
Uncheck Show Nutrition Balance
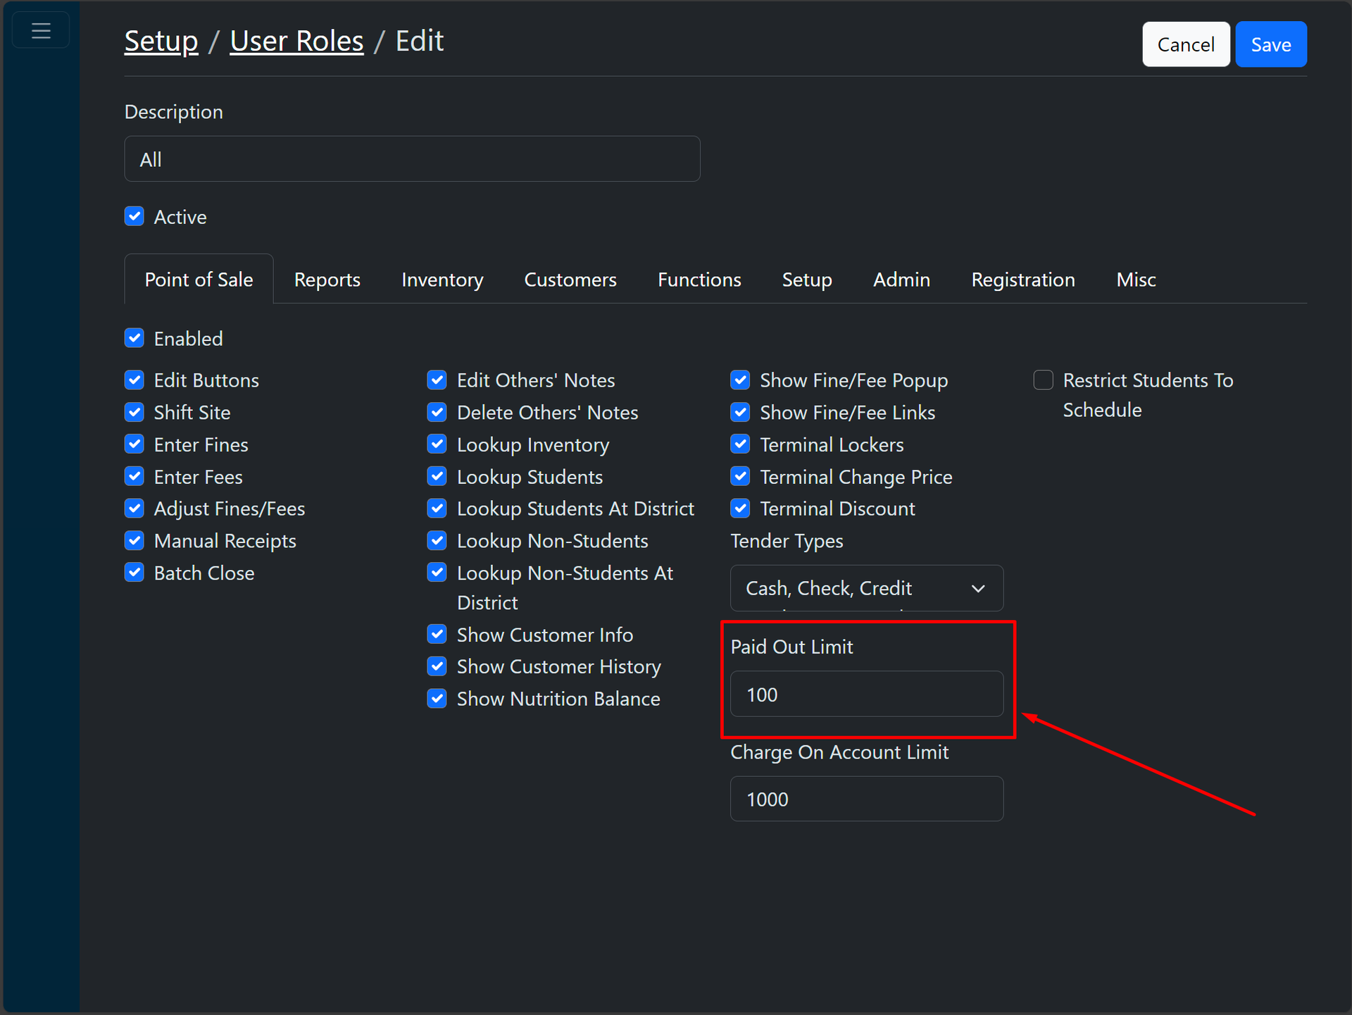437,699
